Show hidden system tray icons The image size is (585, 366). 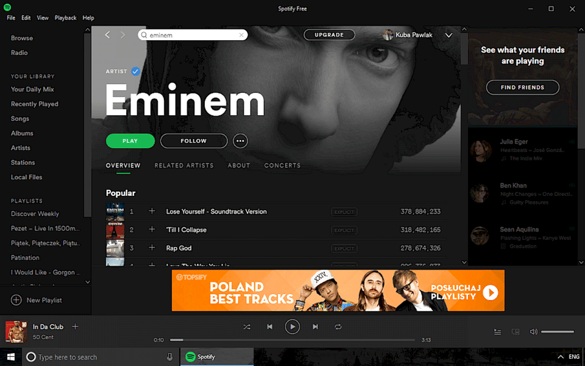tap(560, 356)
